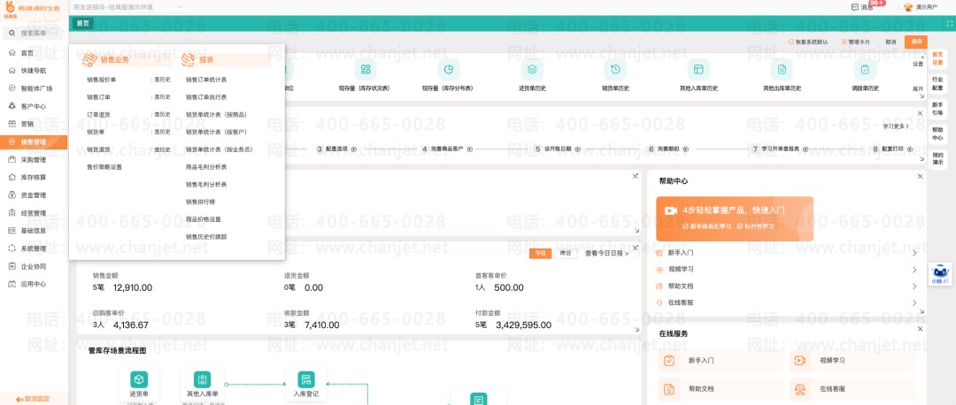Viewport: 956px width, 405px height.
Task: Select step 8 配置打印
Action: click(893, 149)
